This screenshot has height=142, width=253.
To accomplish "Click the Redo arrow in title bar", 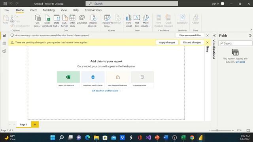I will [17, 4].
